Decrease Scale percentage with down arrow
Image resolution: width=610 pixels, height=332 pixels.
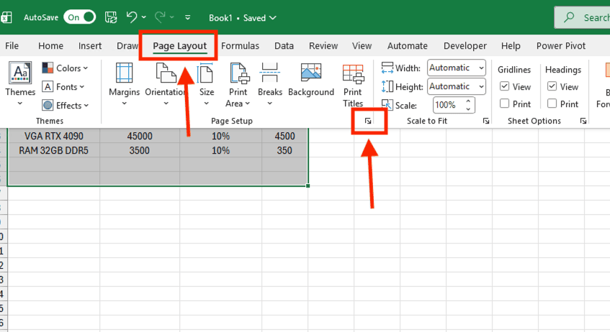468,109
